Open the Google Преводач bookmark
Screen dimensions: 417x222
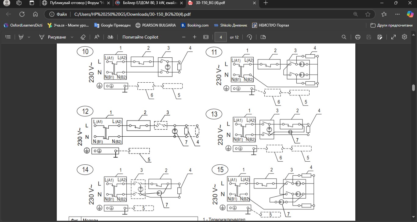pyautogui.click(x=112, y=25)
